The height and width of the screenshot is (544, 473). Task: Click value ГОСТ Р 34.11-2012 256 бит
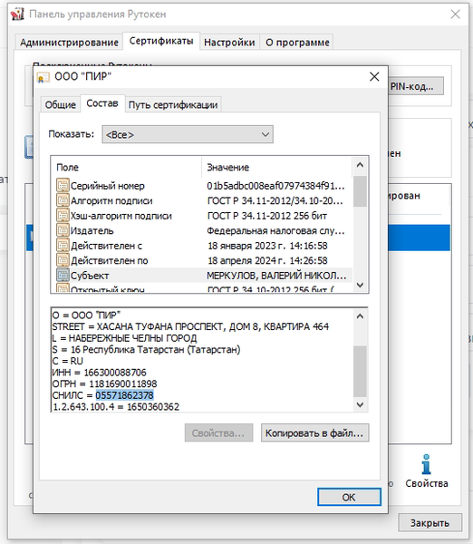(267, 216)
